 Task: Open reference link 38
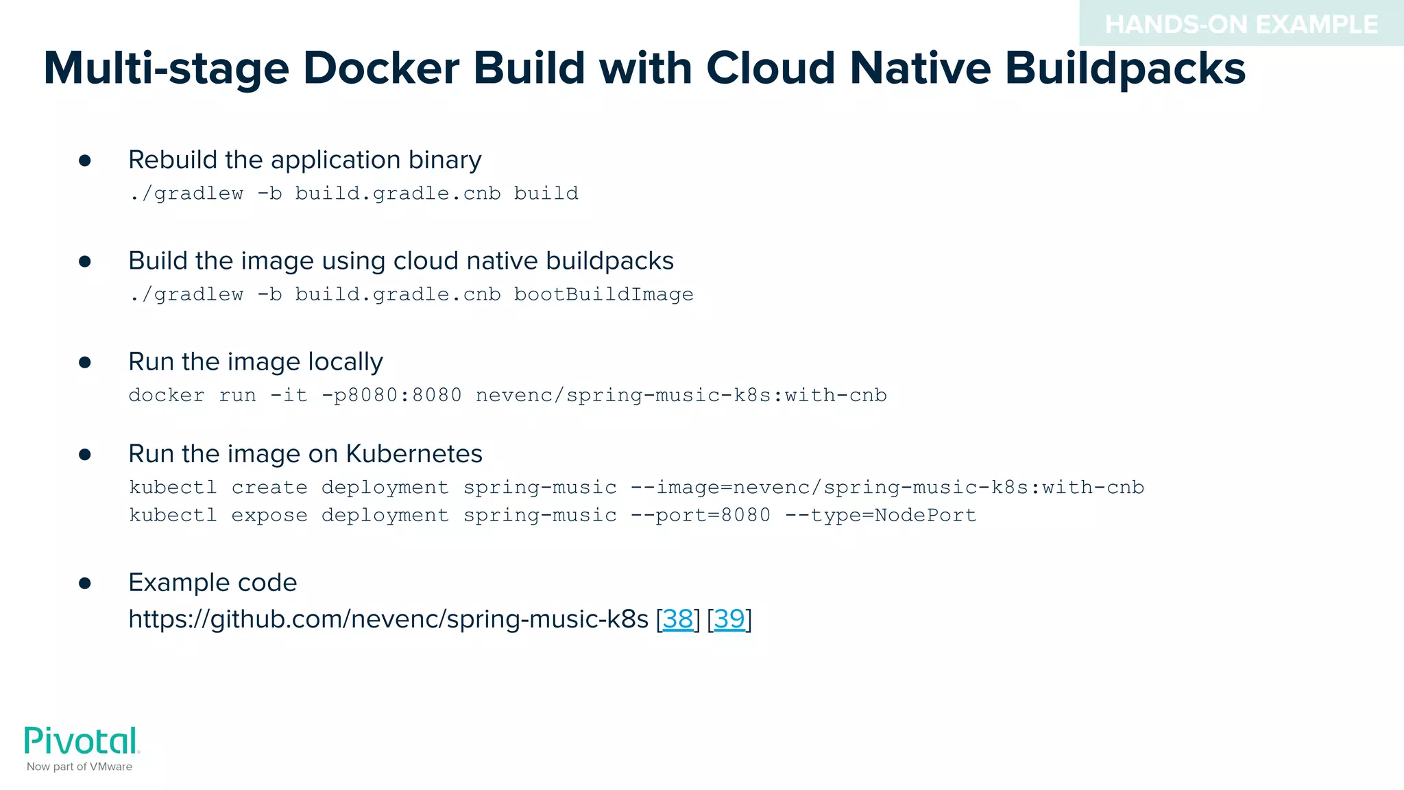pos(677,619)
